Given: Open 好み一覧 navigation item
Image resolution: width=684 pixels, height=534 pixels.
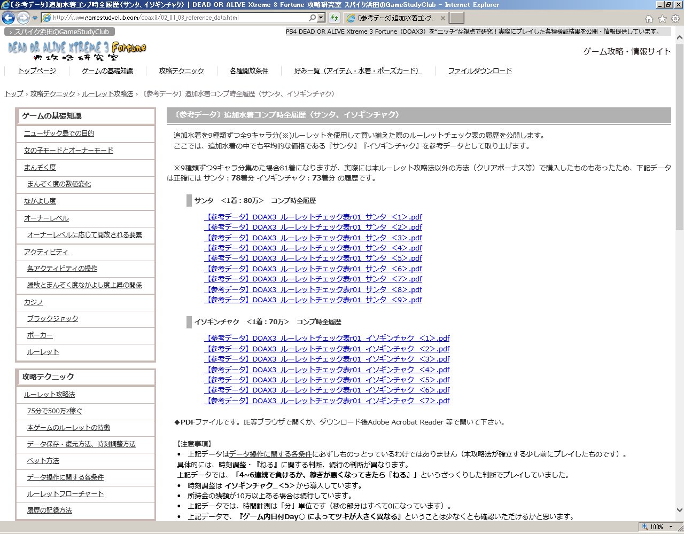Looking at the screenshot, I should [358, 70].
